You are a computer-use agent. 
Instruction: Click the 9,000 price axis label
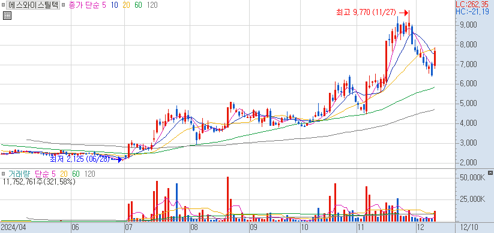[x=468, y=25]
